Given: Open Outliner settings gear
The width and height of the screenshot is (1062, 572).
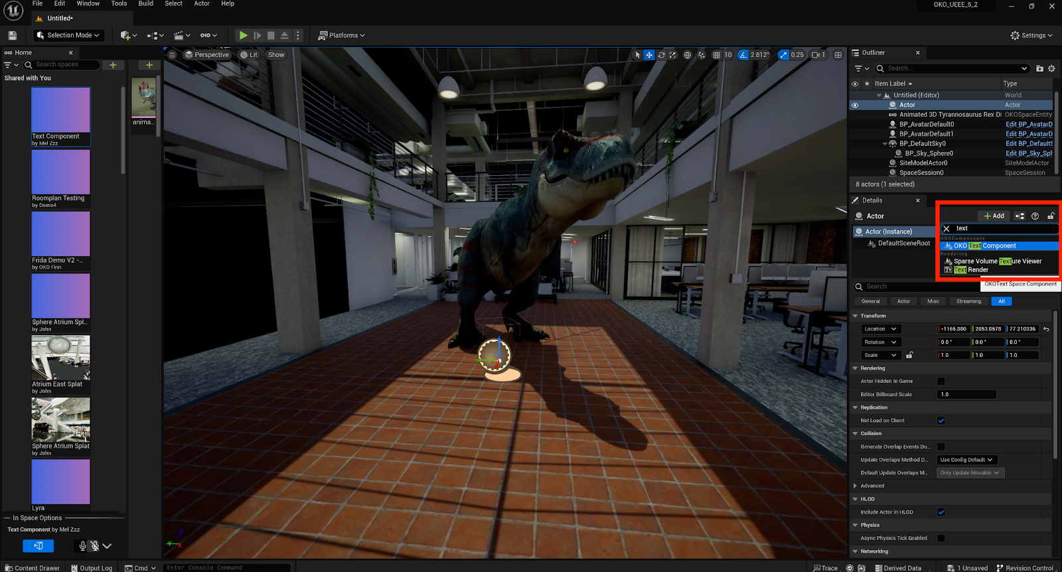Looking at the screenshot, I should [1051, 68].
